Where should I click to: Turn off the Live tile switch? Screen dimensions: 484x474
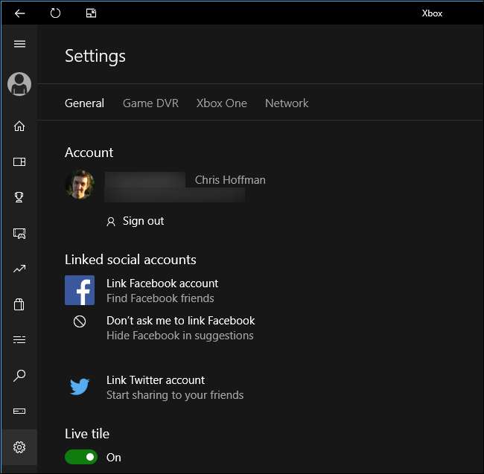click(81, 457)
